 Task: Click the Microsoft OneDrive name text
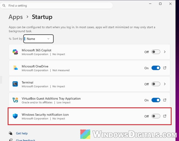point(35,66)
